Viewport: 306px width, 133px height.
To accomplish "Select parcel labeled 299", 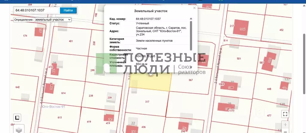I will [92, 70].
